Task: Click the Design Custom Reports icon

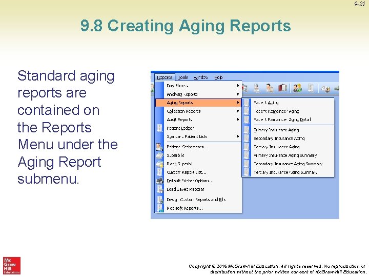Action: (x=160, y=200)
